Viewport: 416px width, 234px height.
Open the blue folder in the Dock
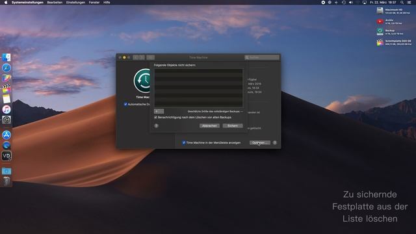coord(6,171)
